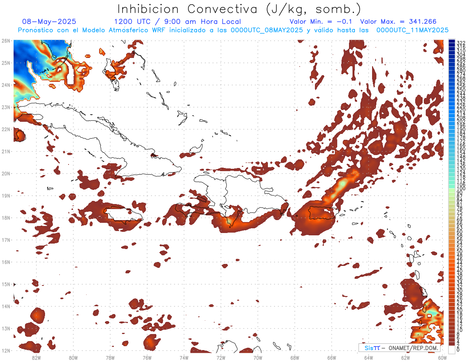Click the "17N" latitude label

[x=6, y=240]
